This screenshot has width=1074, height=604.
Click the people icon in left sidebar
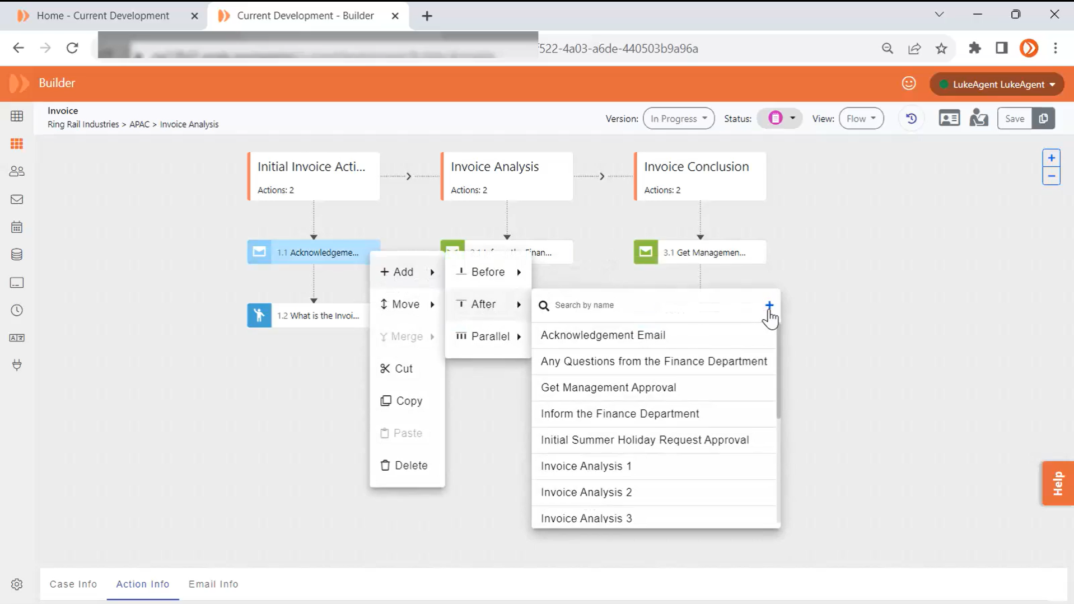click(x=17, y=172)
